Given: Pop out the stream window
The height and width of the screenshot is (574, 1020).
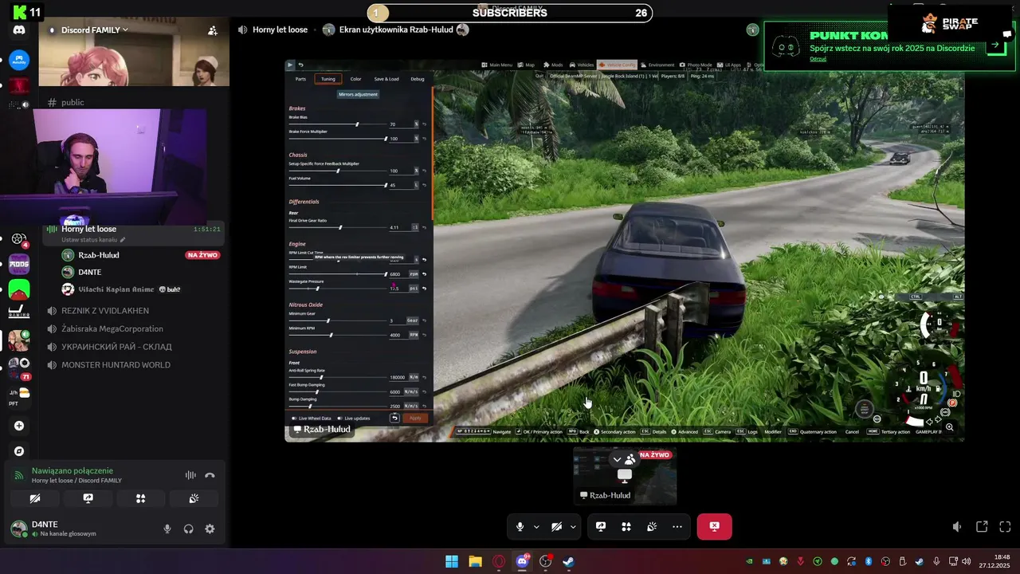Looking at the screenshot, I should pos(982,527).
